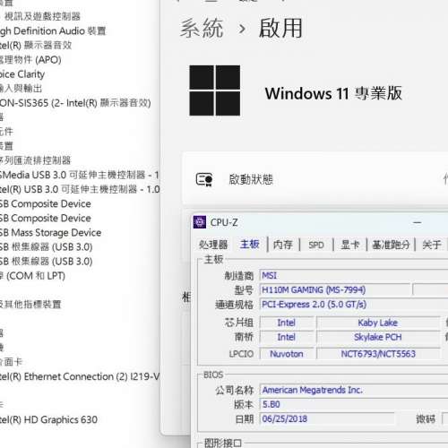This screenshot has height=448, width=448.
Task: Select USB Mass Storage Device
Action: pyautogui.click(x=50, y=232)
